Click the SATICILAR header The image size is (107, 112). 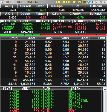point(62,21)
